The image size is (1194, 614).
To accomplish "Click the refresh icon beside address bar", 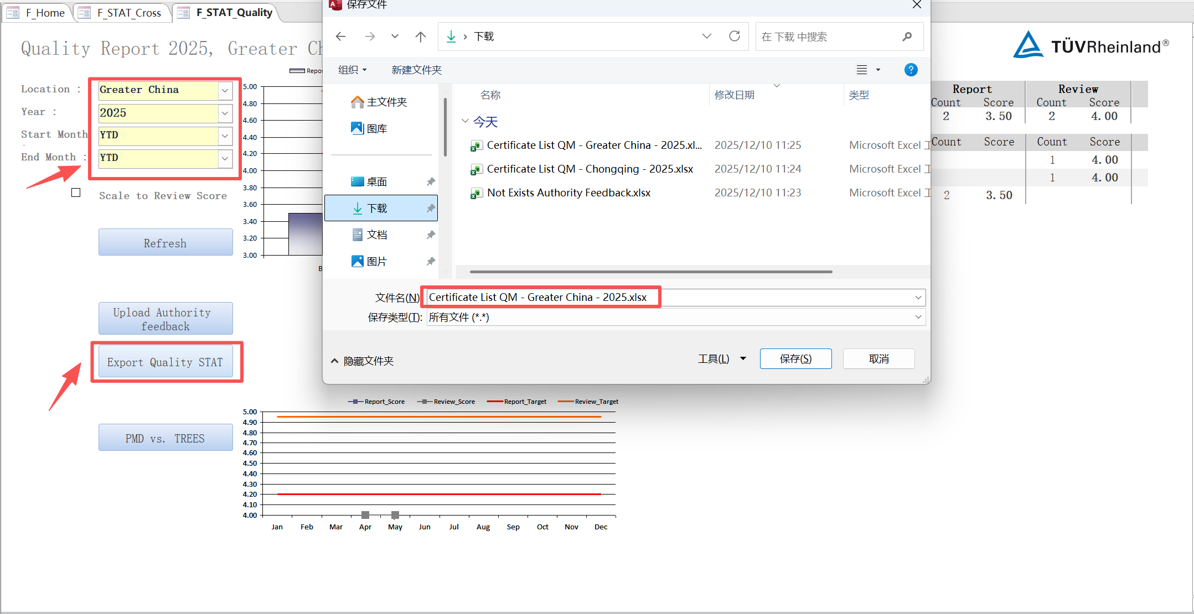I will tap(735, 37).
